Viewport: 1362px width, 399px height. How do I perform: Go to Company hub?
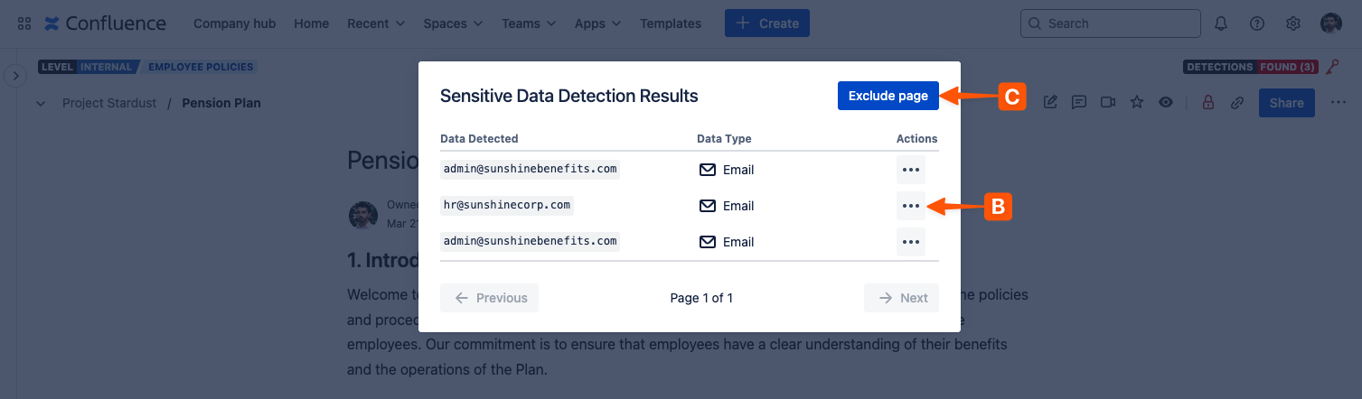click(x=234, y=23)
